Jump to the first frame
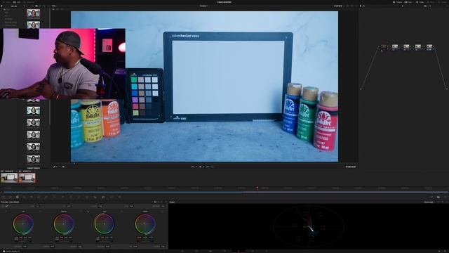The width and height of the screenshot is (449, 253). (x=193, y=167)
